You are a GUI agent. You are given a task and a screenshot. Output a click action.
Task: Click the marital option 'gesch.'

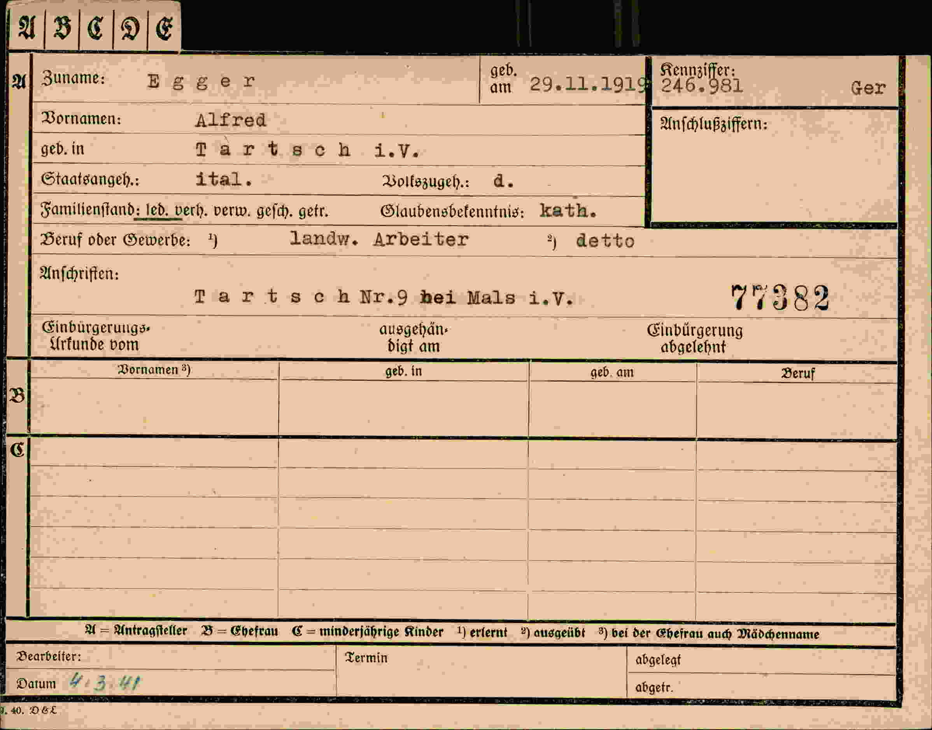click(x=275, y=211)
